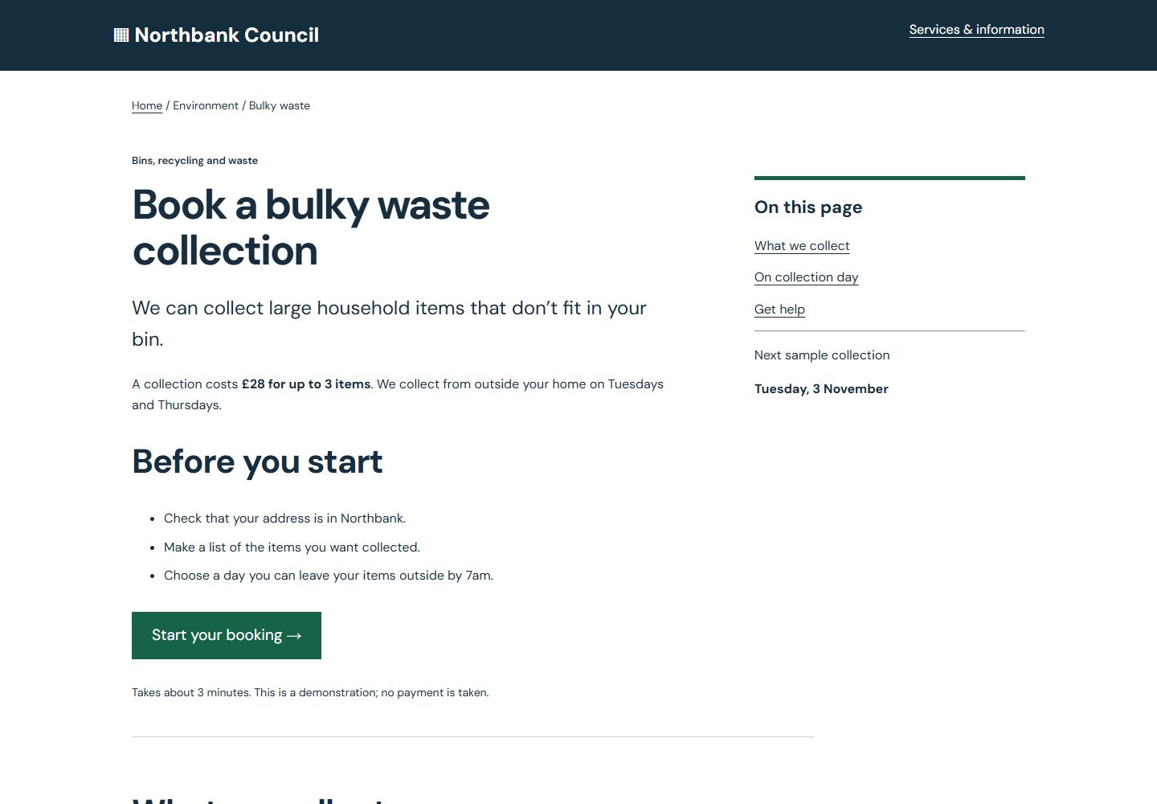Click Bins, recycling and waste caption
Image resolution: width=1157 pixels, height=804 pixels.
[194, 161]
